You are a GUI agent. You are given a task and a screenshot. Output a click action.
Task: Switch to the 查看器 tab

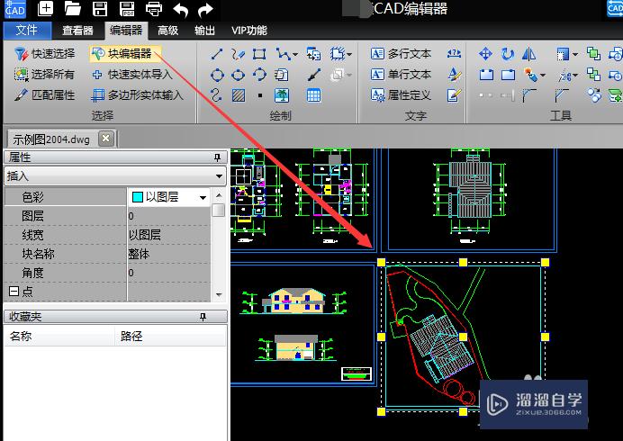(77, 31)
